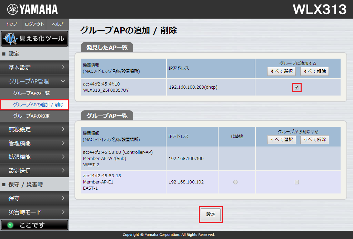Viewport: 353px width, 239px height.
Task: Click すべて解除 in the グループAP一覧 section
Action: (314, 140)
